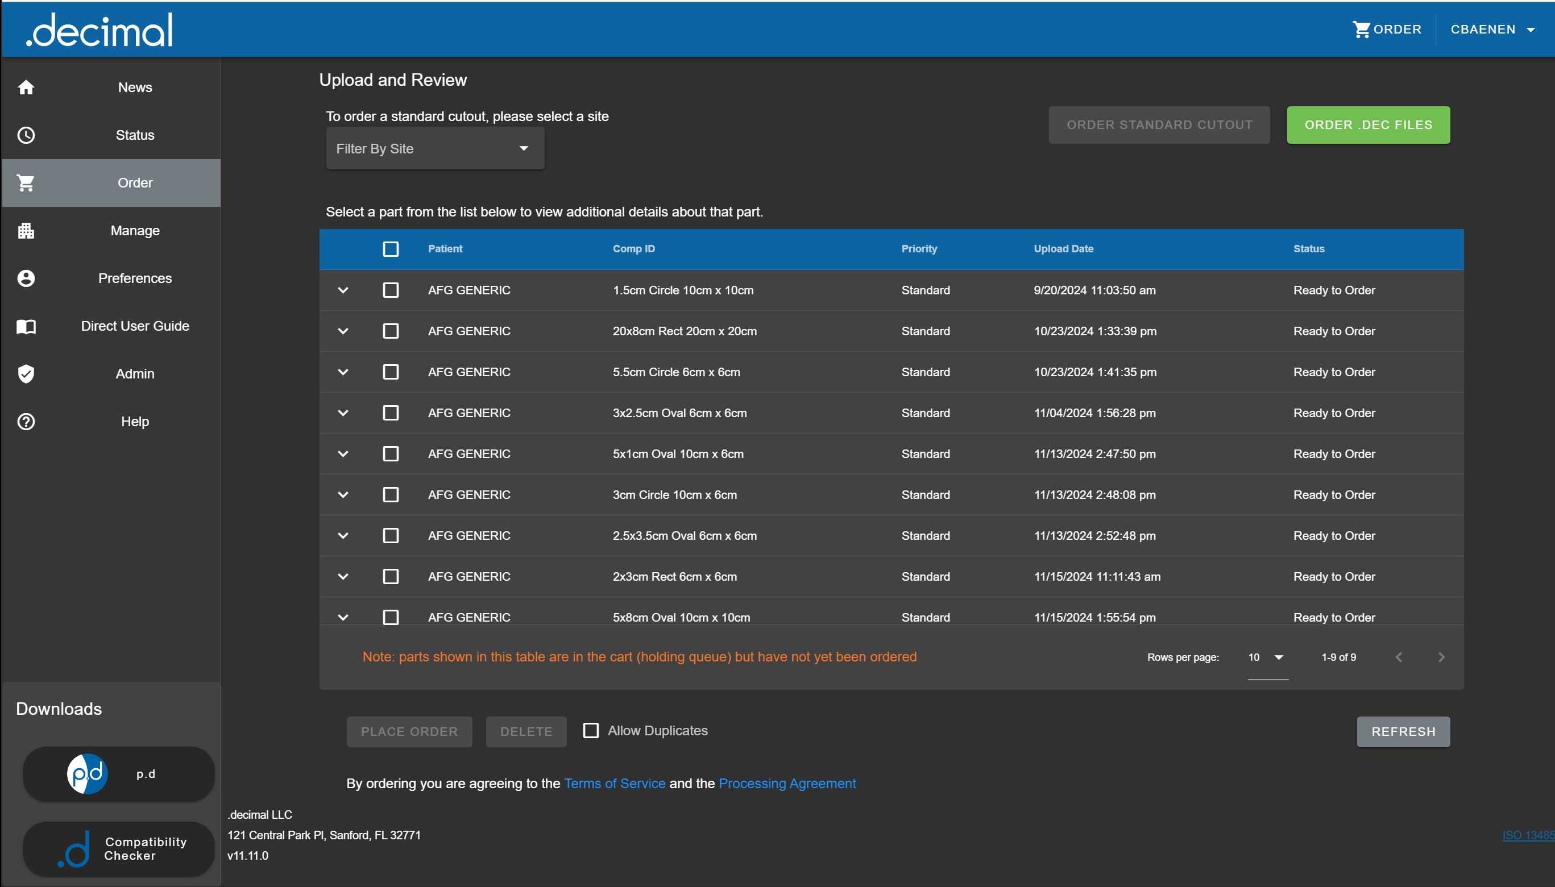Viewport: 1555px width, 887px height.
Task: Click the building icon beside Manage
Action: tap(26, 231)
